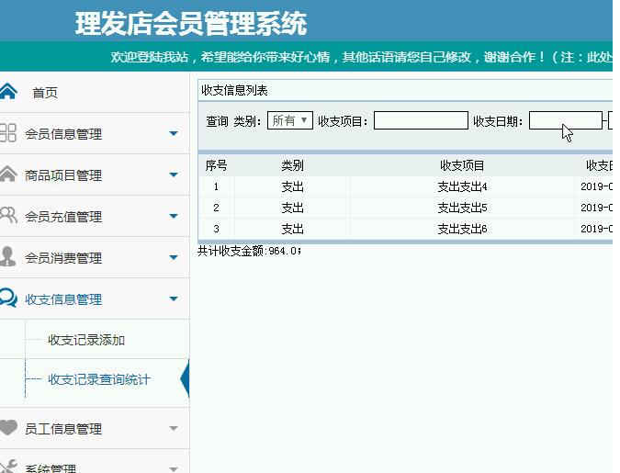620x473 pixels.
Task: Open the 系统管理 menu
Action: click(x=51, y=468)
